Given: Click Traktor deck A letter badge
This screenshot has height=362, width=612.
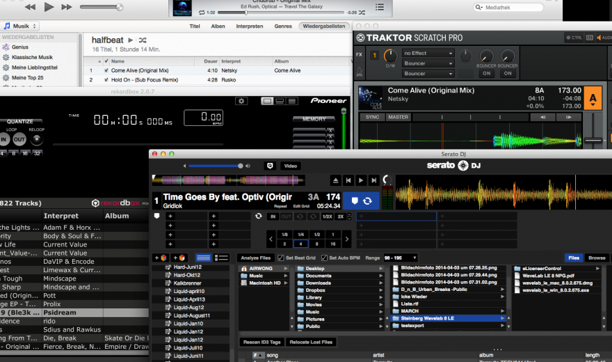Looking at the screenshot, I should point(593,97).
